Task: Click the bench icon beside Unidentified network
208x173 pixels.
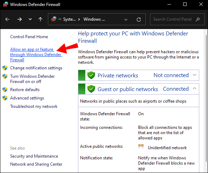Action: point(141,146)
